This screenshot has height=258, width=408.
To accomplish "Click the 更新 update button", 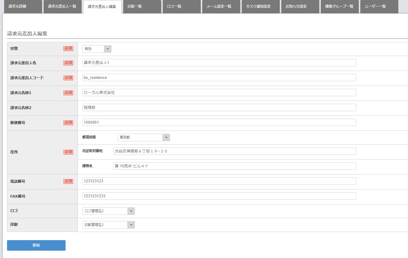I will tap(36, 245).
